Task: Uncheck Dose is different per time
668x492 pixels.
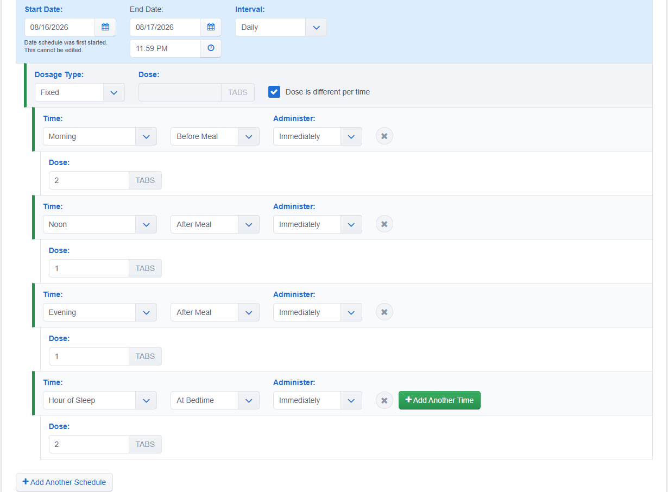Action: (x=274, y=92)
